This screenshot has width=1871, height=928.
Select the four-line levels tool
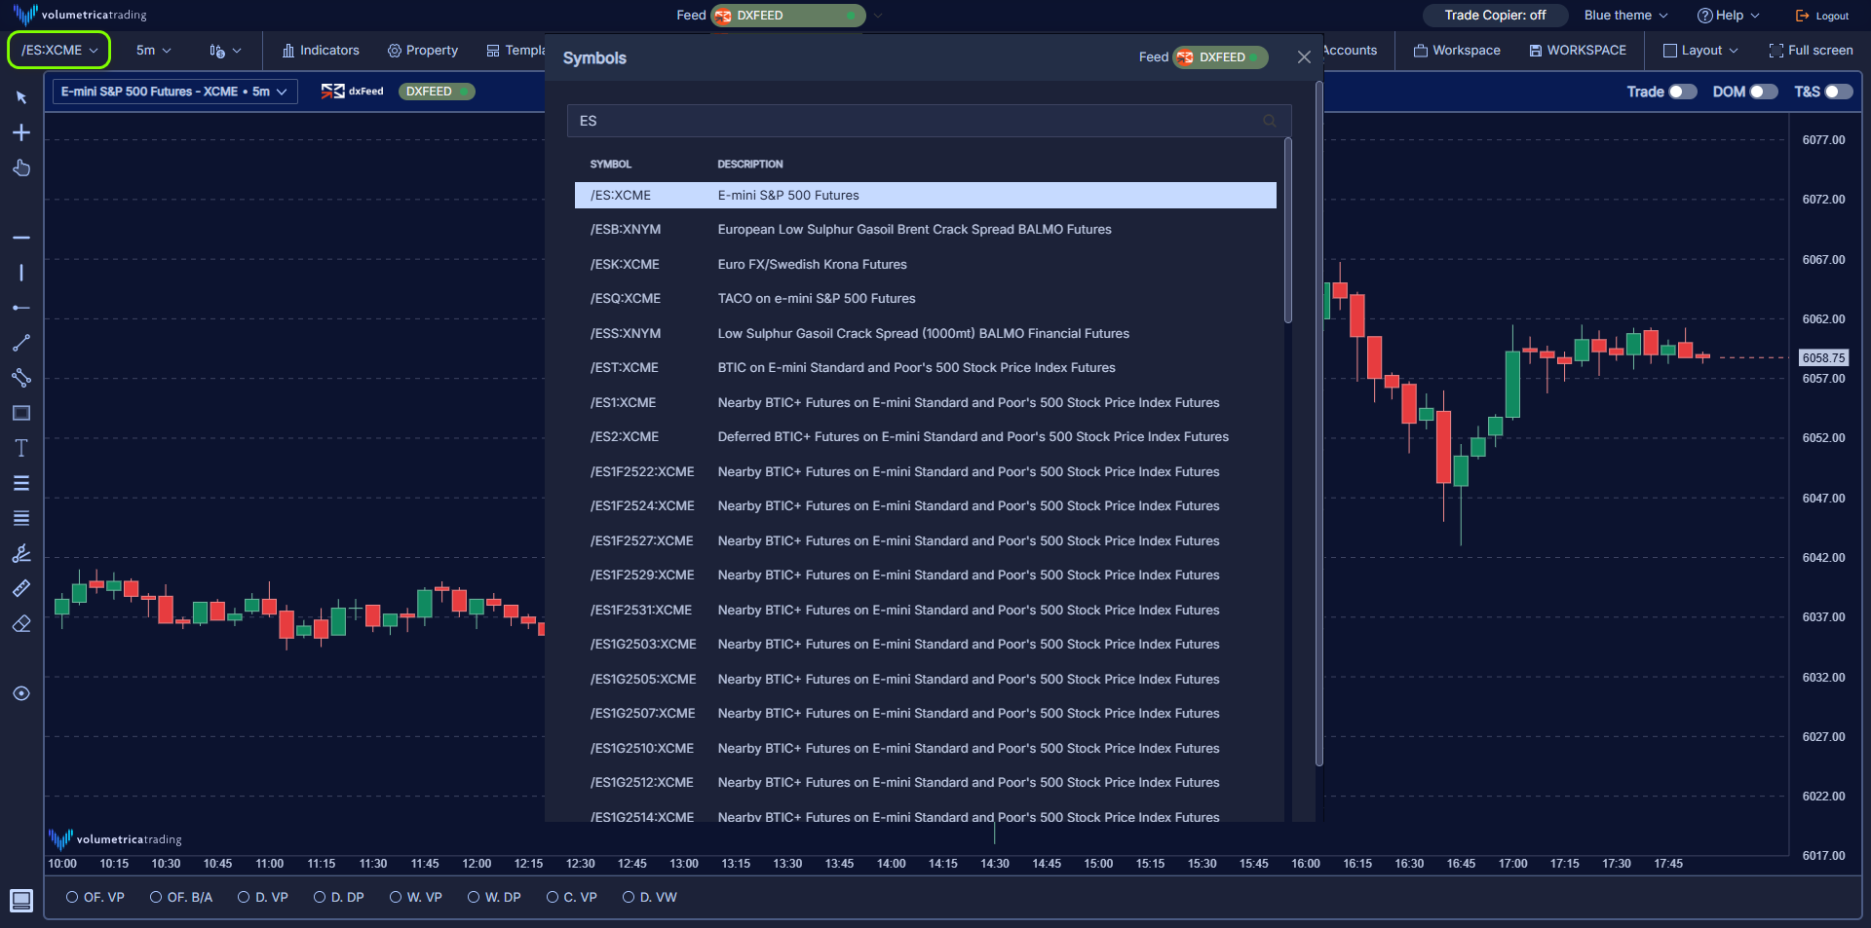21,518
